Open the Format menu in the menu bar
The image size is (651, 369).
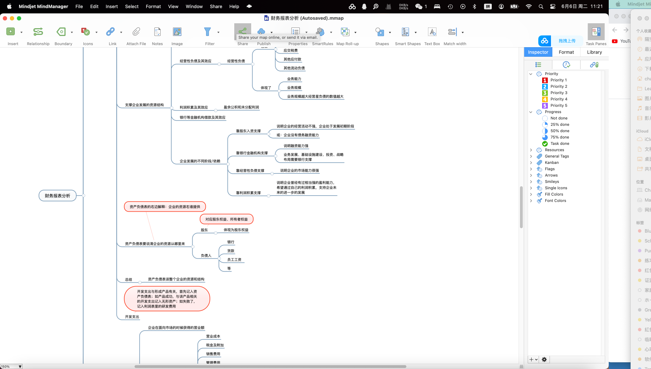tap(153, 6)
